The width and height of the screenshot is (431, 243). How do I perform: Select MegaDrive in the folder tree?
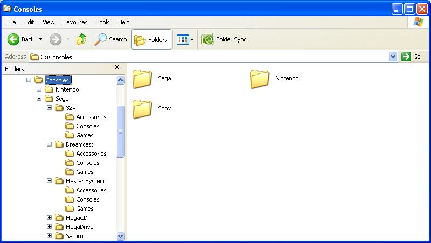79,227
